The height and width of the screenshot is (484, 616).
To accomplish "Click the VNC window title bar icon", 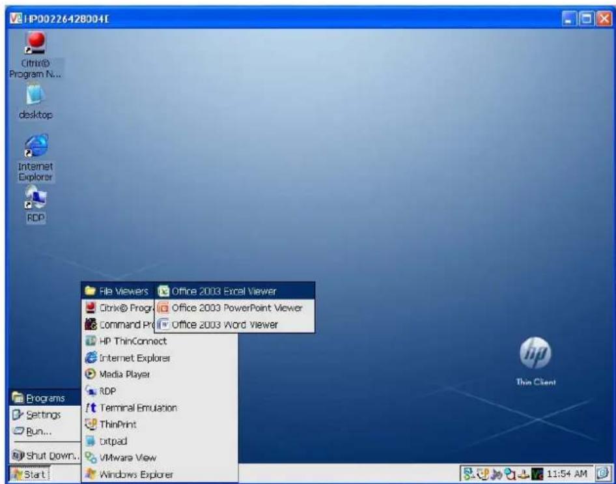I will [16, 18].
